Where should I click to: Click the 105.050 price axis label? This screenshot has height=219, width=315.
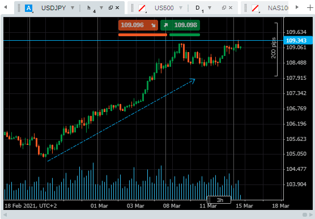point(296,154)
